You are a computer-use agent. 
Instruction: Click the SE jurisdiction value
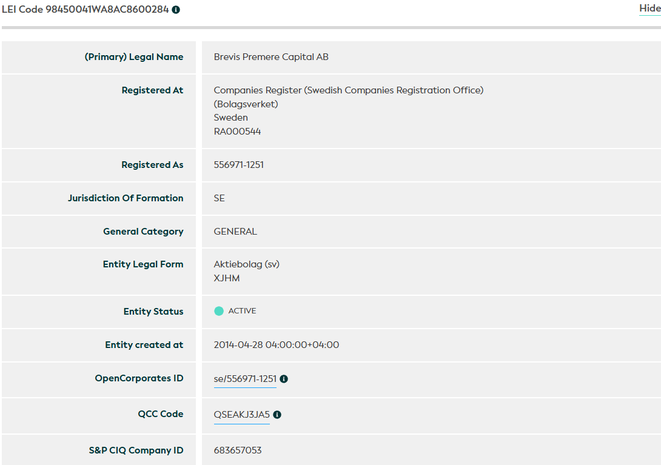[x=219, y=198]
